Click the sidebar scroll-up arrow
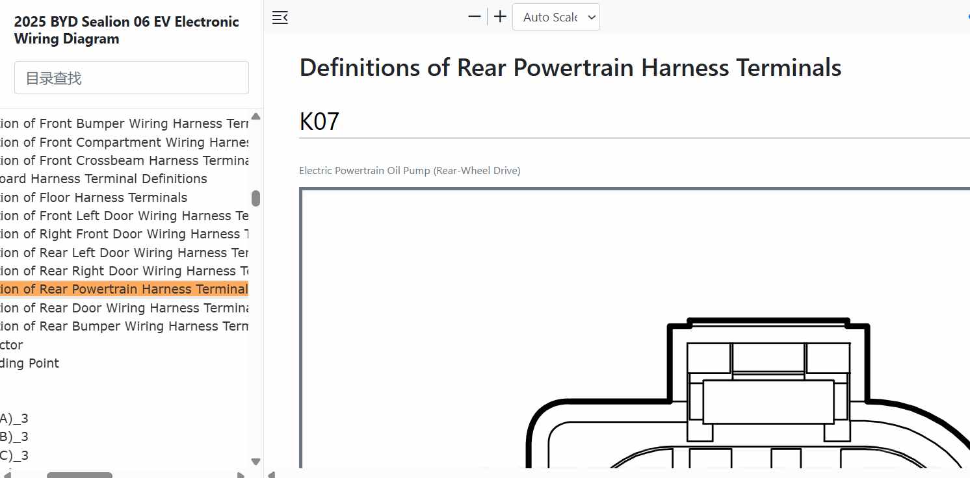Screen dimensions: 970x478 tap(256, 116)
